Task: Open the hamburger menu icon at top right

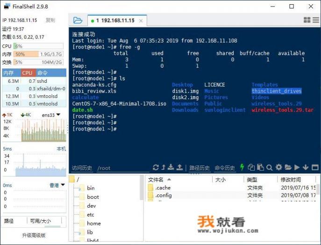Action: 316,20
